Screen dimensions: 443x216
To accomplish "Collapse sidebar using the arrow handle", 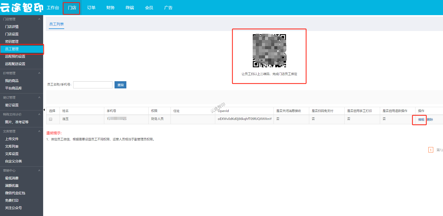I will 44,110.
